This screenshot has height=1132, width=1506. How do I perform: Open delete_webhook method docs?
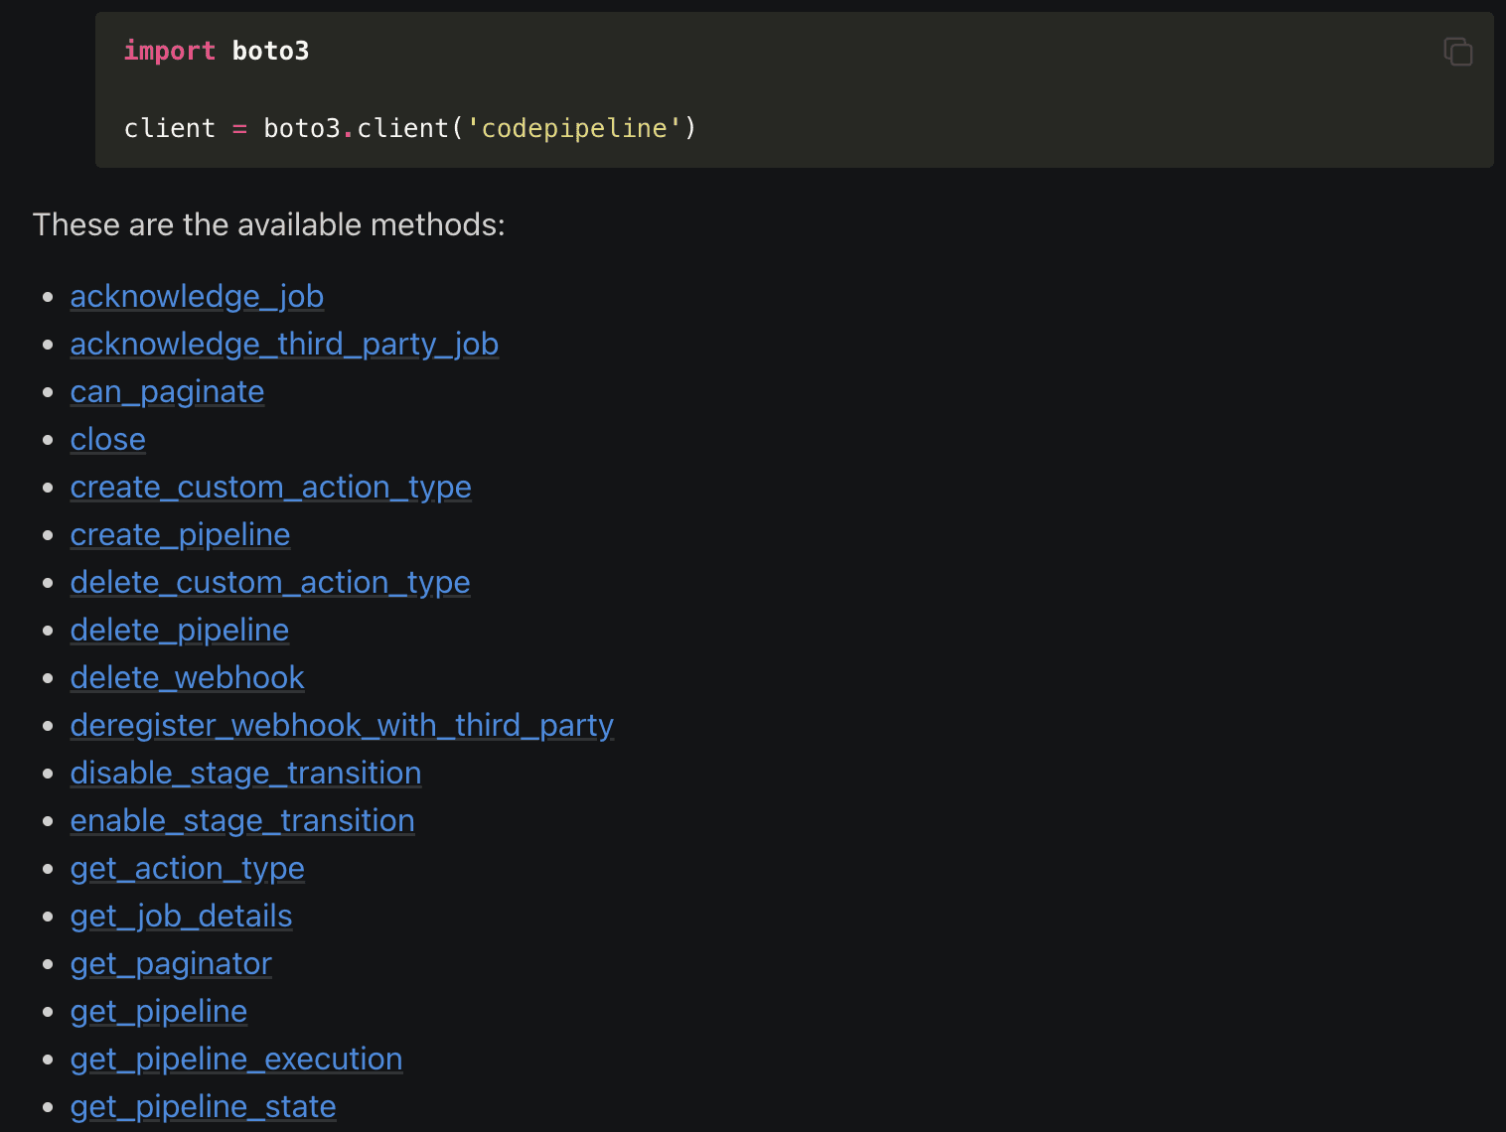coord(187,677)
